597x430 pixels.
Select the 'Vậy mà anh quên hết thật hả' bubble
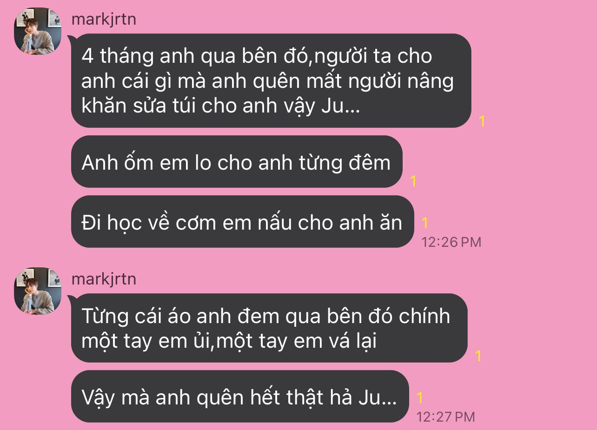[x=240, y=397]
